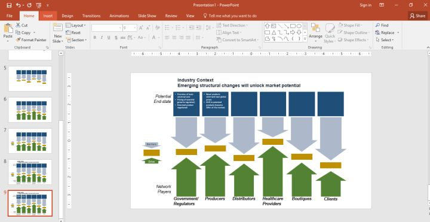
Task: Click Cut in the Clipboard group
Action: (21, 25)
